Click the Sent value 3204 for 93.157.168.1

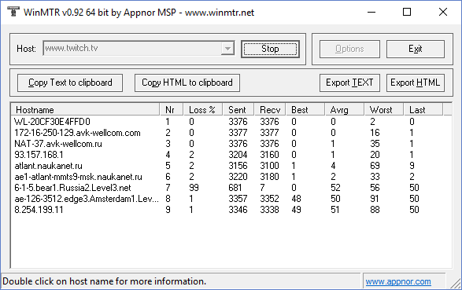(x=238, y=155)
